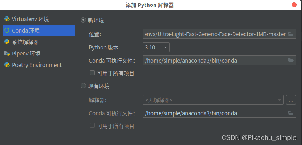The width and height of the screenshot is (302, 145).
Task: Browse for Conda executable in new environment
Action: [x=291, y=61]
